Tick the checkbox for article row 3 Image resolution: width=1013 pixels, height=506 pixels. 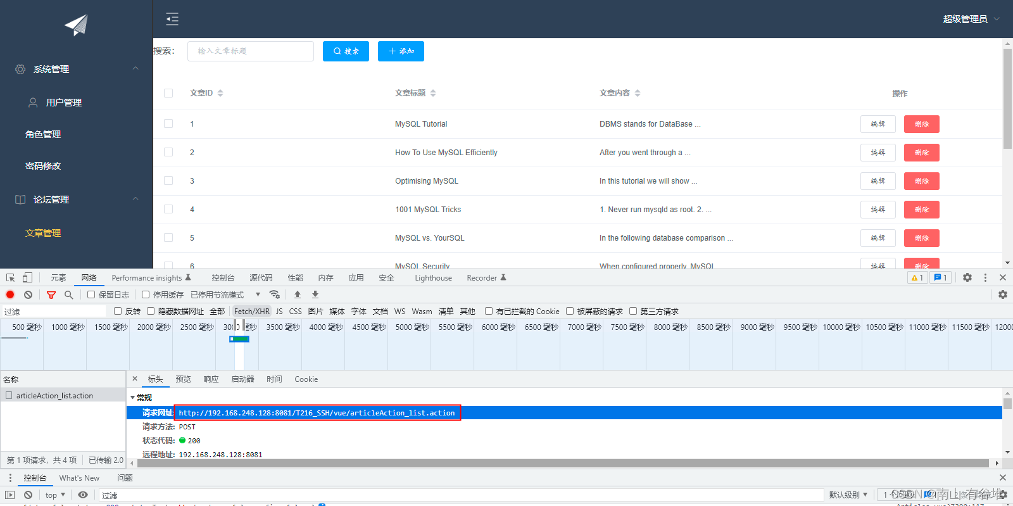(x=168, y=180)
